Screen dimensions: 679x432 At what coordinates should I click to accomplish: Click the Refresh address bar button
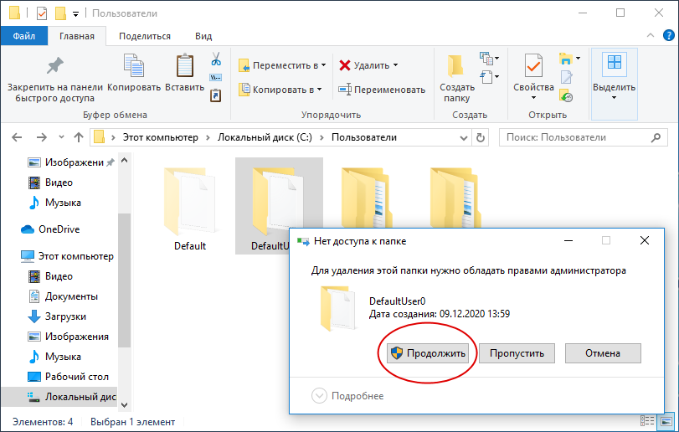(x=481, y=137)
